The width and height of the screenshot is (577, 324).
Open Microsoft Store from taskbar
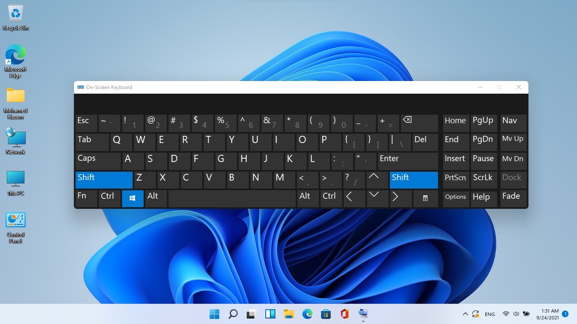tap(326, 314)
